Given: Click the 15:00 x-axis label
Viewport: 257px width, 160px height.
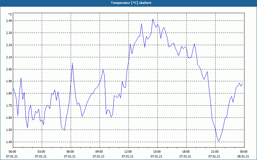Looking at the screenshot, I should (x=157, y=152).
